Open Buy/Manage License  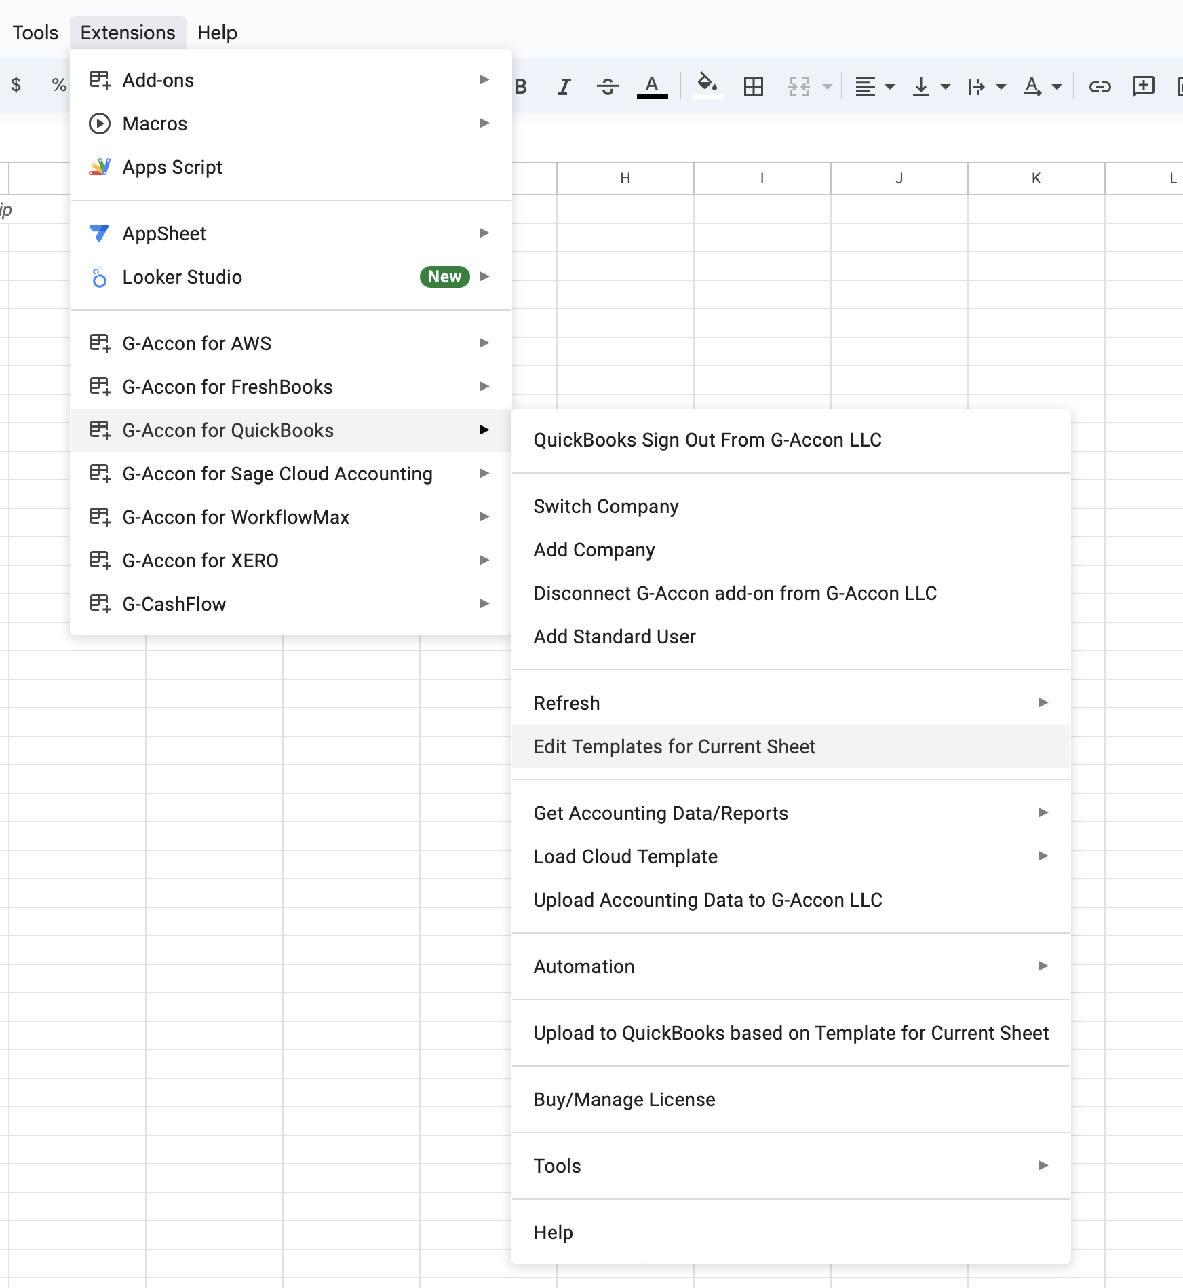point(791,1099)
